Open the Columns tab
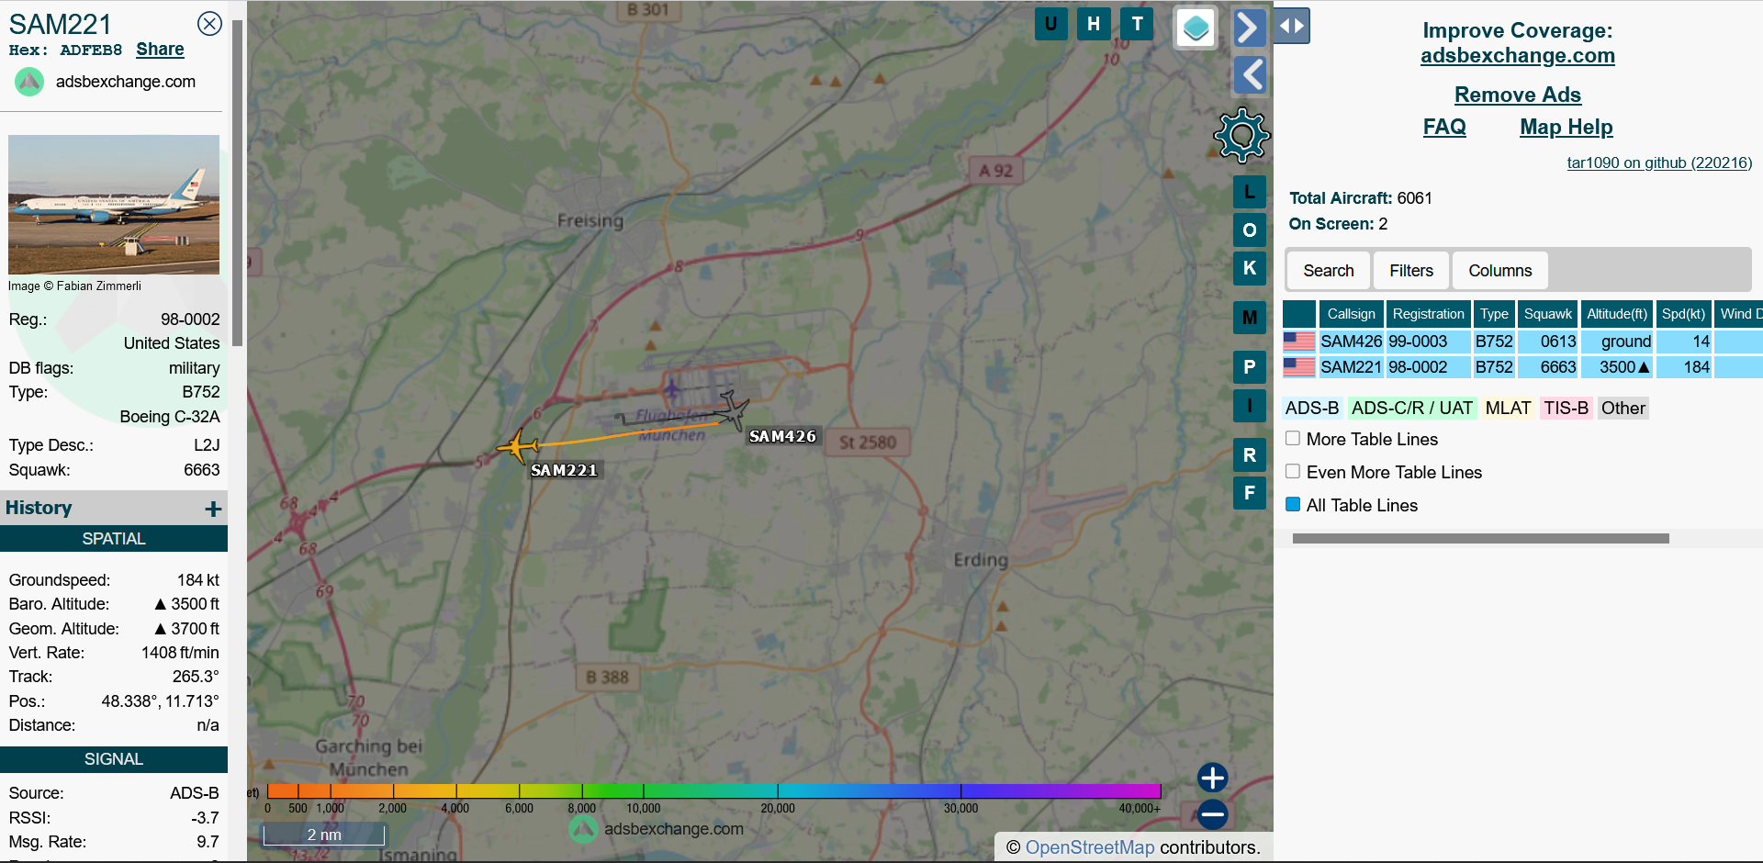The image size is (1763, 863). [1499, 271]
